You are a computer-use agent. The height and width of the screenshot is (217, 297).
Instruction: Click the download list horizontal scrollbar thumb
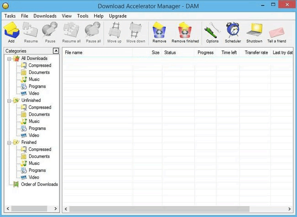point(159,209)
